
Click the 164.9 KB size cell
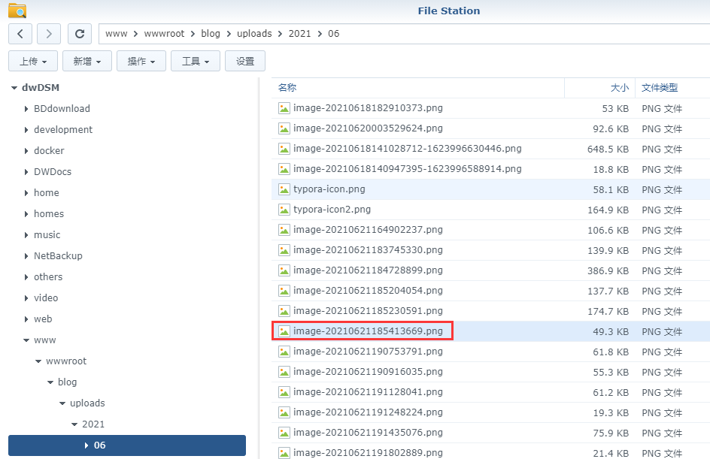pyautogui.click(x=608, y=210)
